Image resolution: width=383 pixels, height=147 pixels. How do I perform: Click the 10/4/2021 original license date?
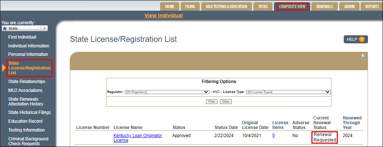click(252, 136)
